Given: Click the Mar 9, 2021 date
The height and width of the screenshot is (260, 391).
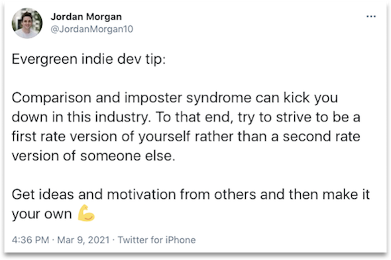Looking at the screenshot, I should click(84, 240).
